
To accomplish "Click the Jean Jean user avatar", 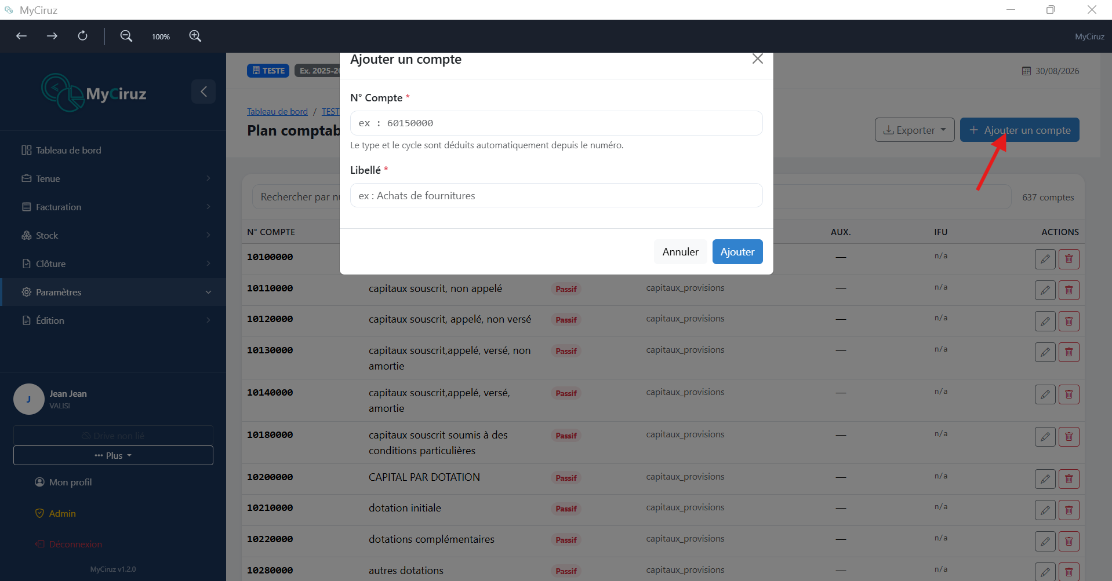I will 28,399.
